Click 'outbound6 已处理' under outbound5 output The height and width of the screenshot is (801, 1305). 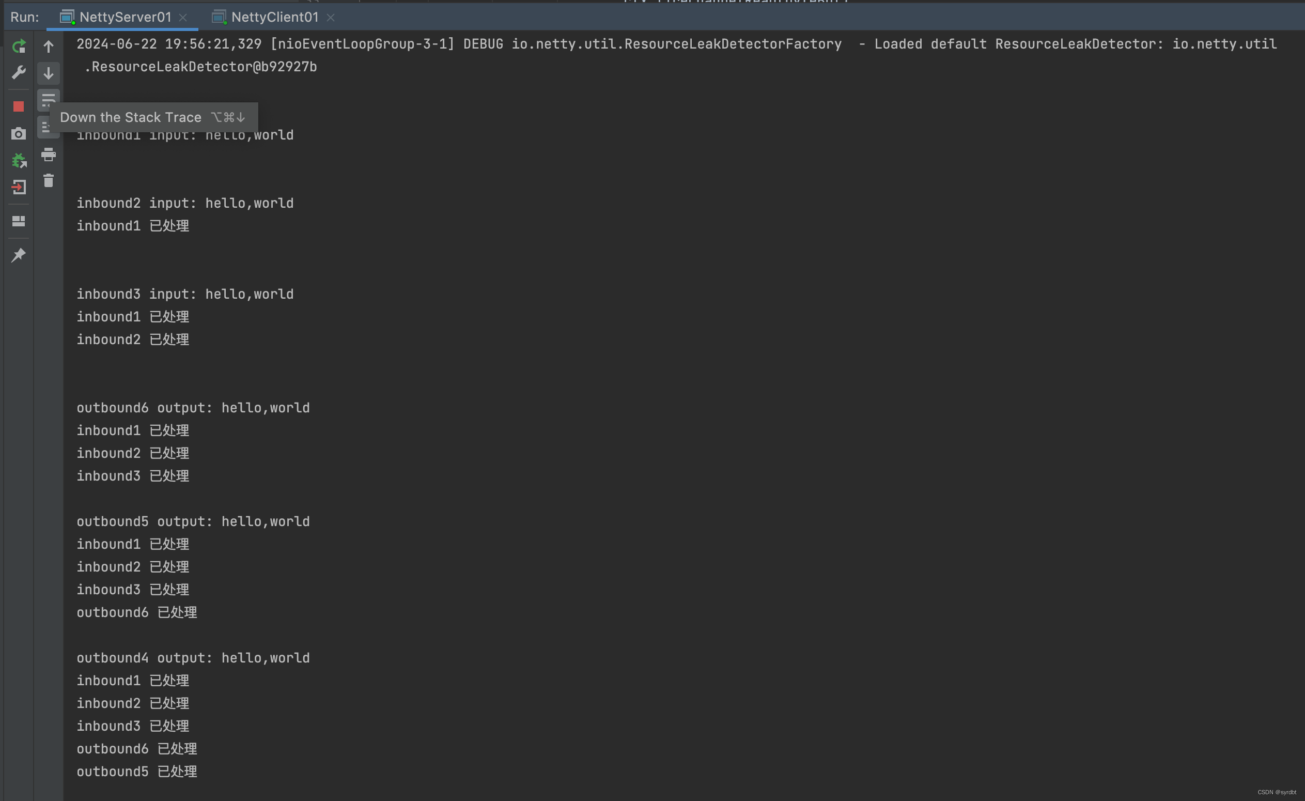pyautogui.click(x=136, y=612)
